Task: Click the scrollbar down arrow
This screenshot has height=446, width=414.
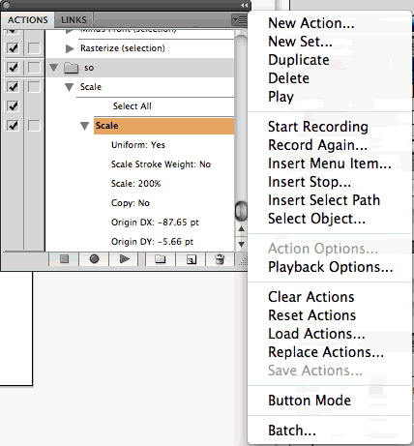Action: (241, 245)
